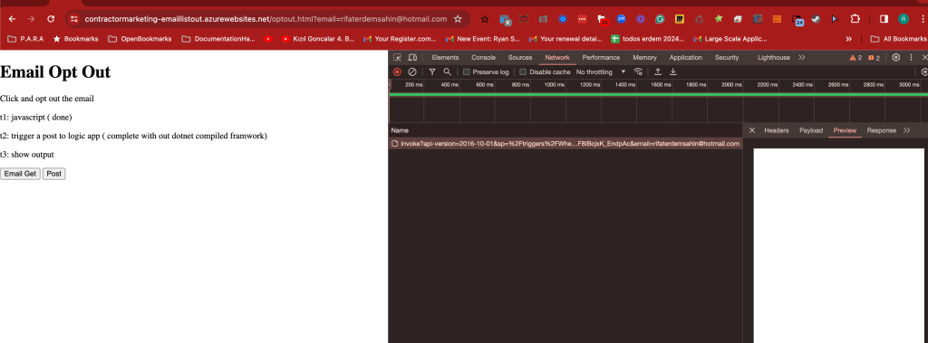Image resolution: width=928 pixels, height=343 pixels.
Task: Open the All Bookmarks folder
Action: (898, 39)
